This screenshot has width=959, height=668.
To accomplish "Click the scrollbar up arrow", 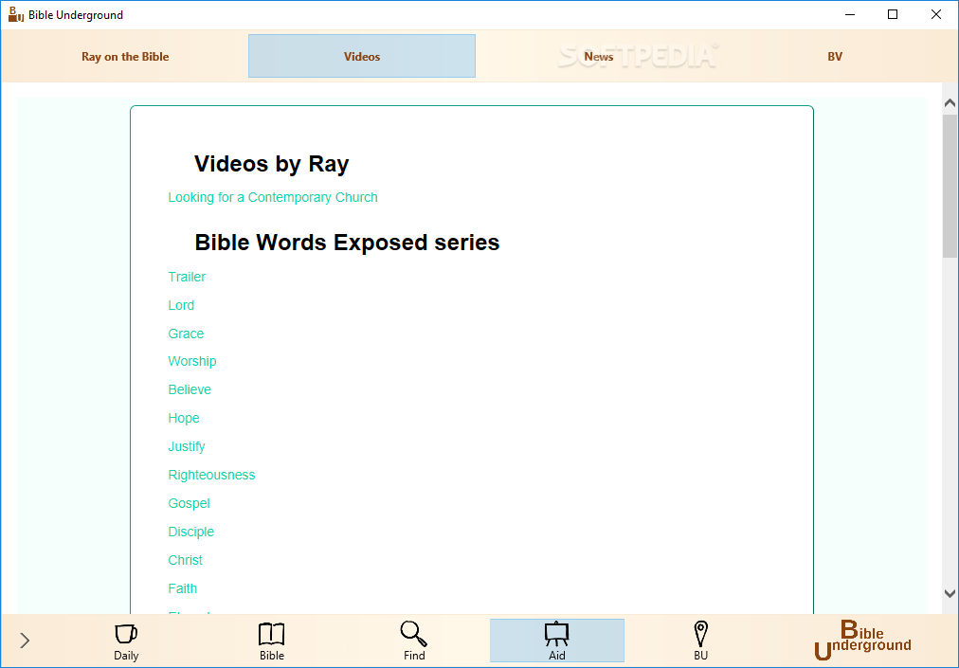I will (x=950, y=104).
